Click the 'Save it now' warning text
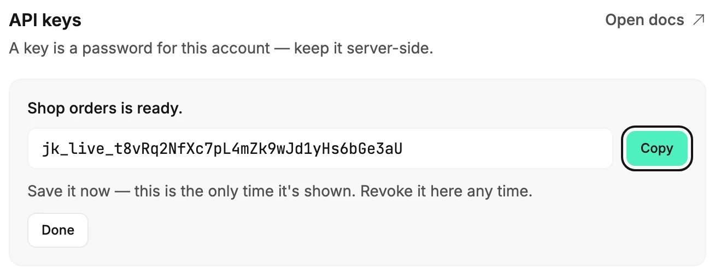The width and height of the screenshot is (715, 275). coord(69,192)
